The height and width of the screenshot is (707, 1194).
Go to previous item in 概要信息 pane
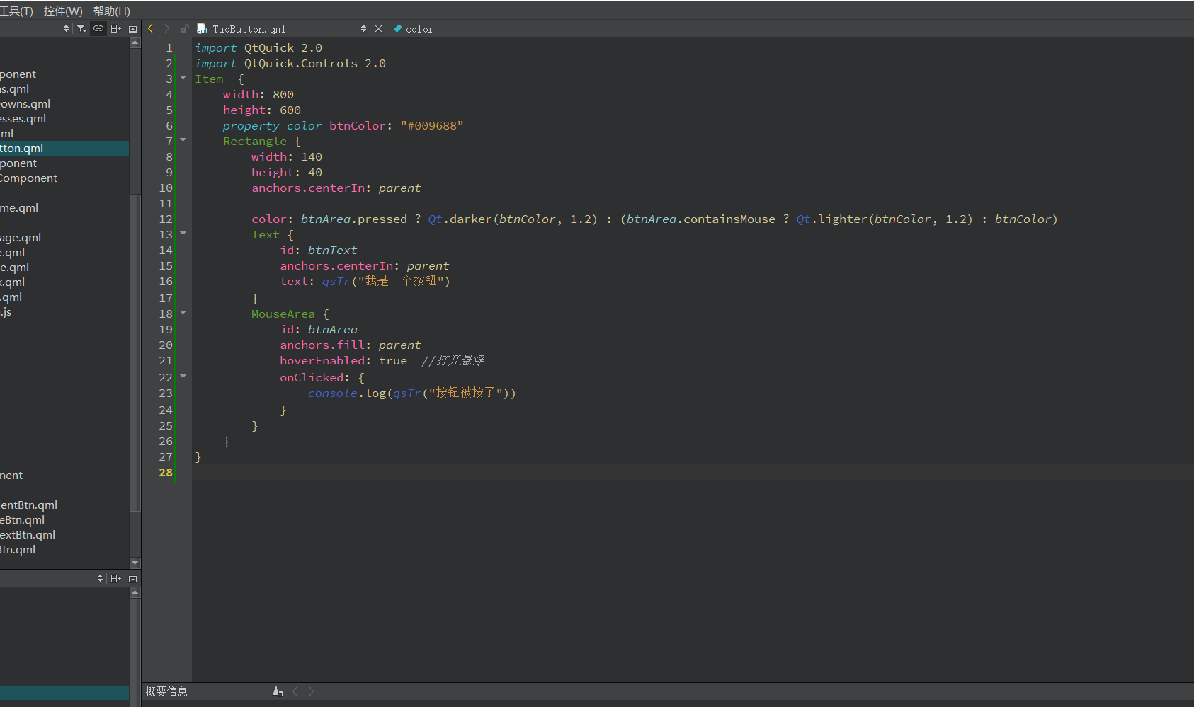[x=295, y=691]
